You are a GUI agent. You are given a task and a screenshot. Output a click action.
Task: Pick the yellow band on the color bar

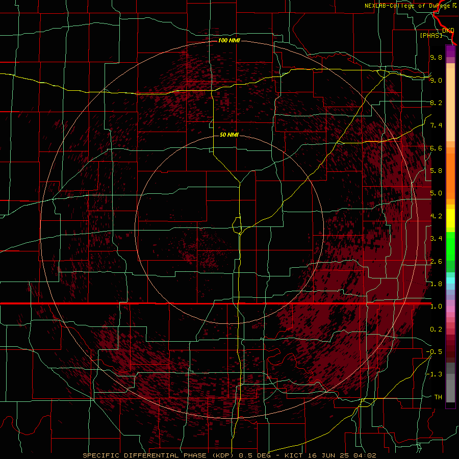(450, 218)
